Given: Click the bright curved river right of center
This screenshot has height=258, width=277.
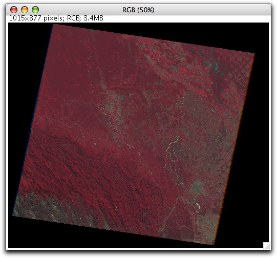Looking at the screenshot, I should tap(172, 143).
